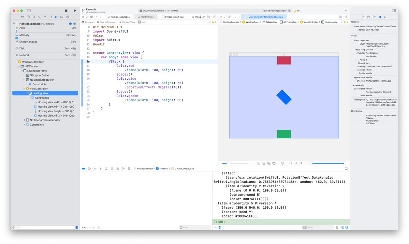Image resolution: width=409 pixels, height=244 pixels.
Task: Open the Breakpoint navigator icon
Action: coord(62,17)
